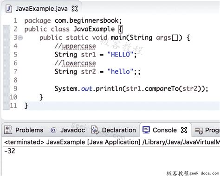Click line number 1 in the gutter
Image resolution: width=220 pixels, height=176 pixels.
15,21
